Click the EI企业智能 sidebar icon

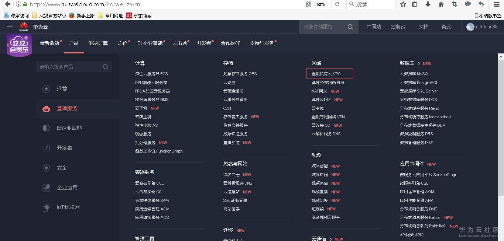click(x=46, y=128)
